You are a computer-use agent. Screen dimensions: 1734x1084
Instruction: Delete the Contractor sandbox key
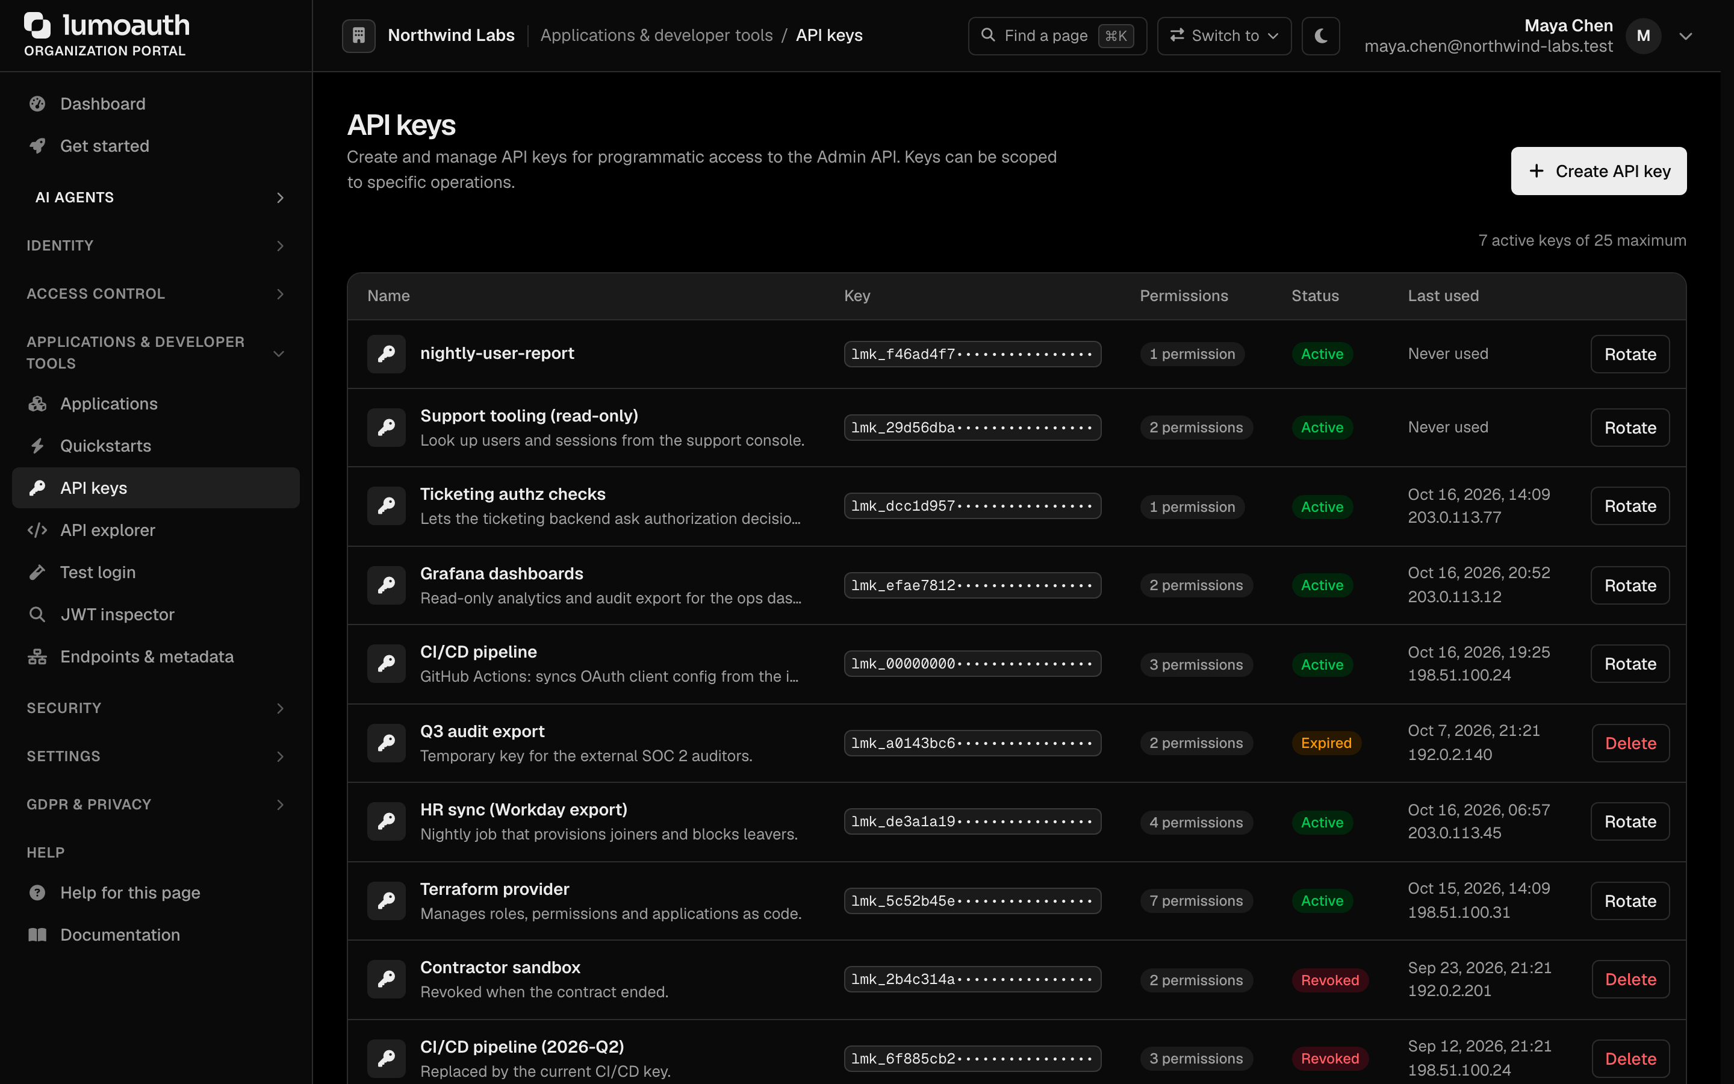(x=1630, y=979)
